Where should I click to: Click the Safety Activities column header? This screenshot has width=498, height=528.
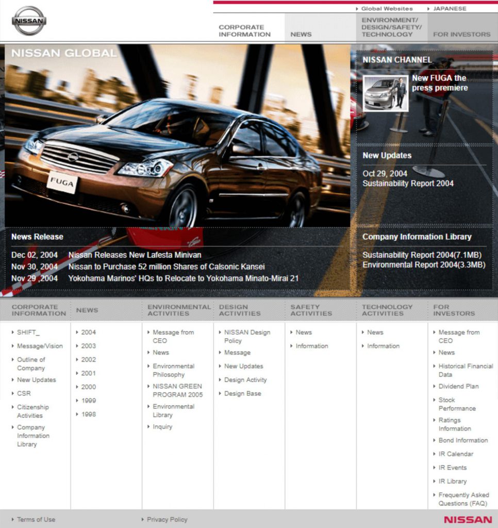click(311, 310)
